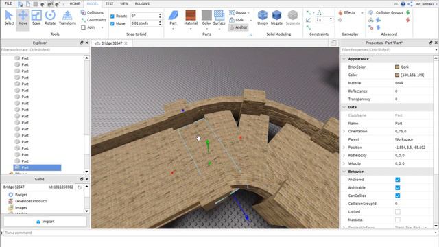Collapse the Behavior section
Image resolution: width=439 pixels, height=247 pixels.
coord(344,172)
